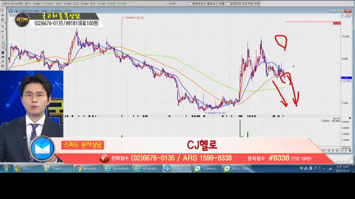Select the horizontal line drawing tool

pyautogui.click(x=3, y=31)
